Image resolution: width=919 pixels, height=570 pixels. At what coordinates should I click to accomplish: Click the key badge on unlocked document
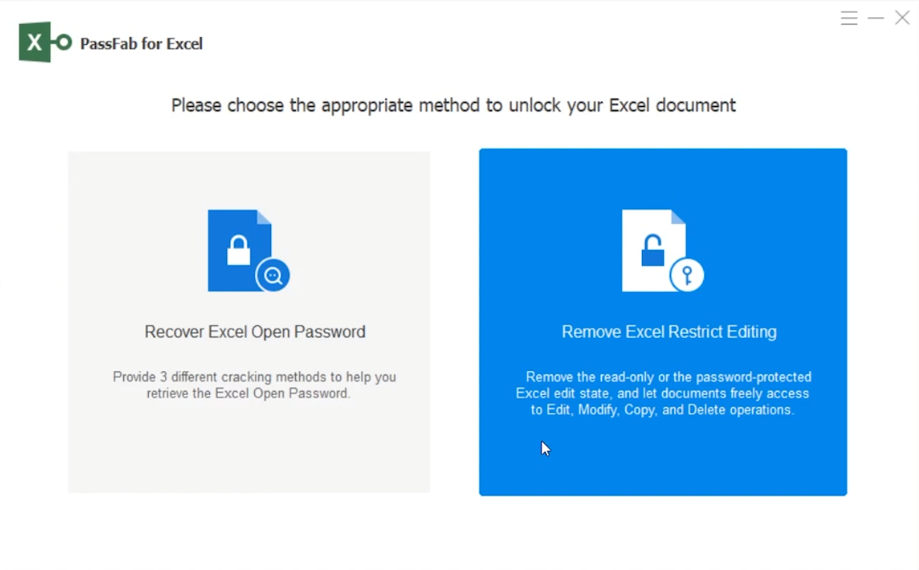687,275
